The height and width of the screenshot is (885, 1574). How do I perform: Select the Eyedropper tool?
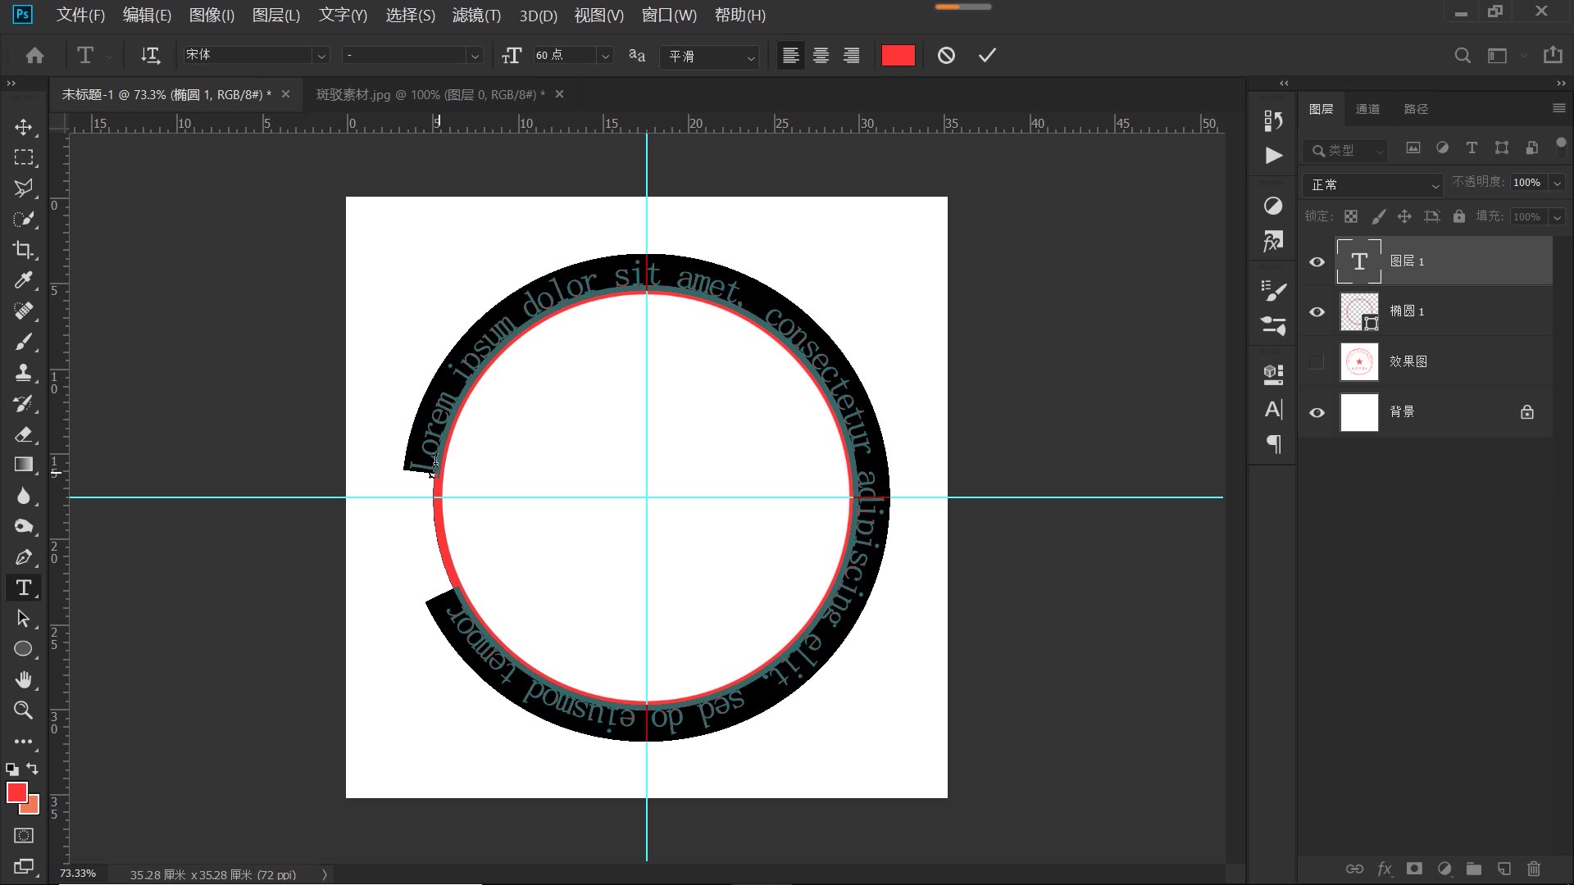23,280
